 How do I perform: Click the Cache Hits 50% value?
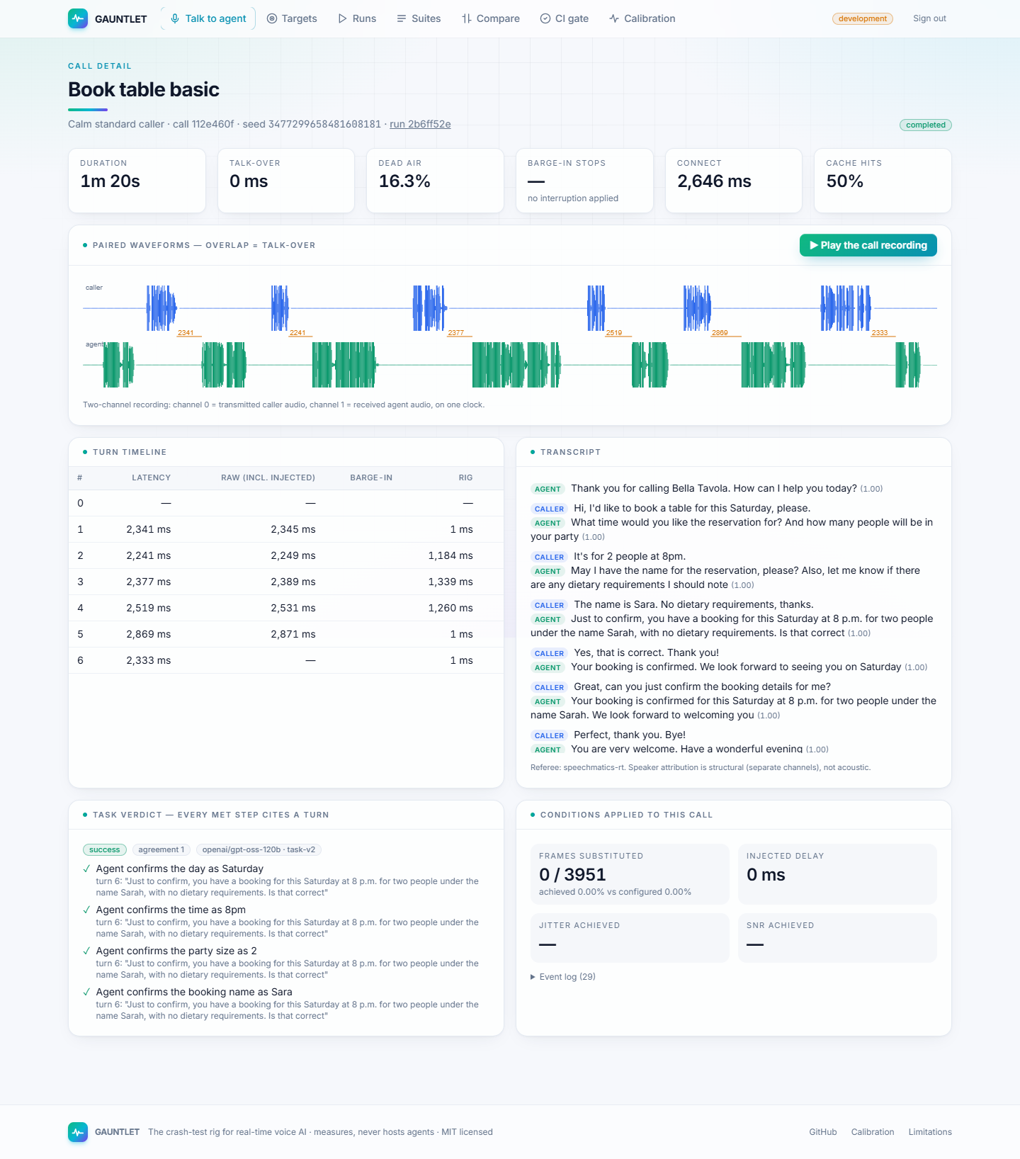pos(844,181)
